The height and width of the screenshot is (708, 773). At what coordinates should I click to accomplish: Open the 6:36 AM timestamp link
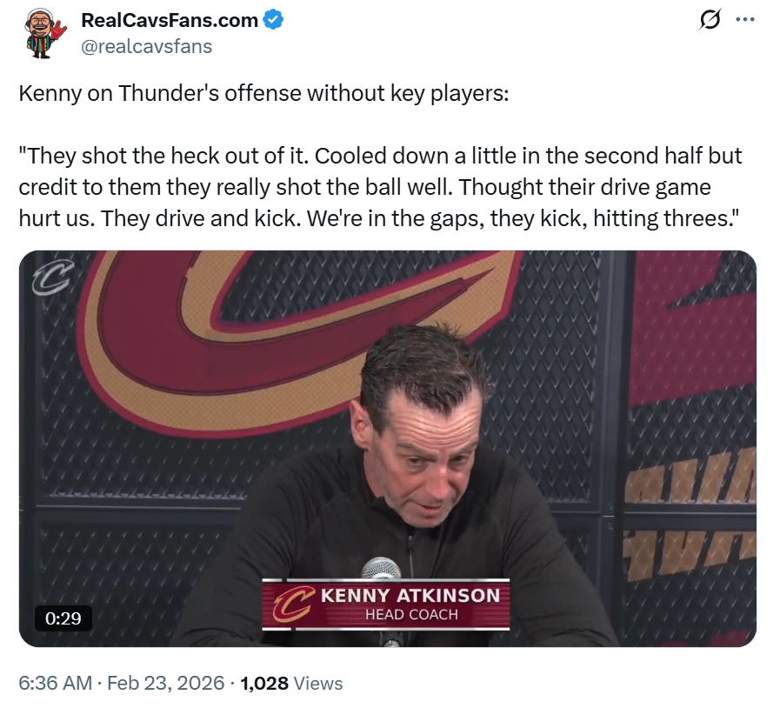point(56,683)
